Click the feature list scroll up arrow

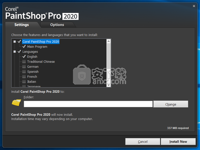[x=108, y=41]
